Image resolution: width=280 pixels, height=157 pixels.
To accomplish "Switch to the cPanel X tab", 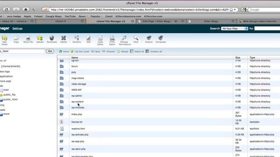I will 60,21.
